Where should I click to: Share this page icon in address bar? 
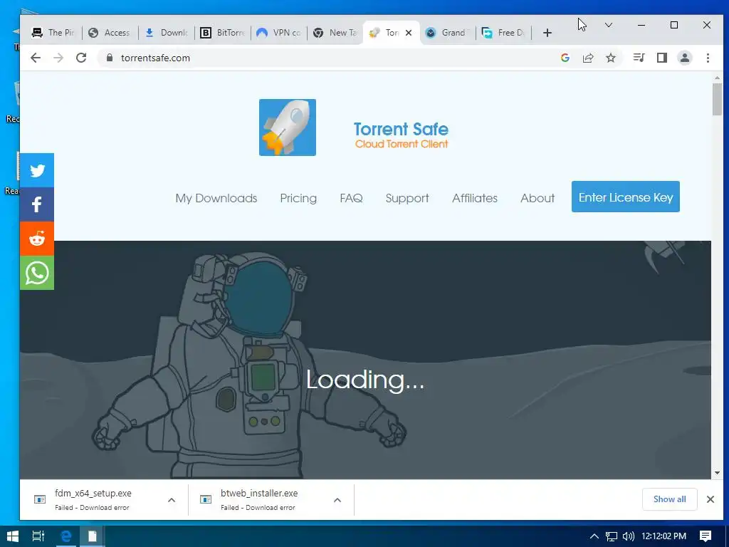587,58
